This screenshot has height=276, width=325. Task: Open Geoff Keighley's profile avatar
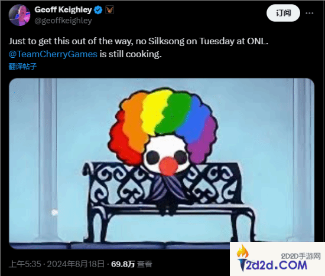click(19, 15)
